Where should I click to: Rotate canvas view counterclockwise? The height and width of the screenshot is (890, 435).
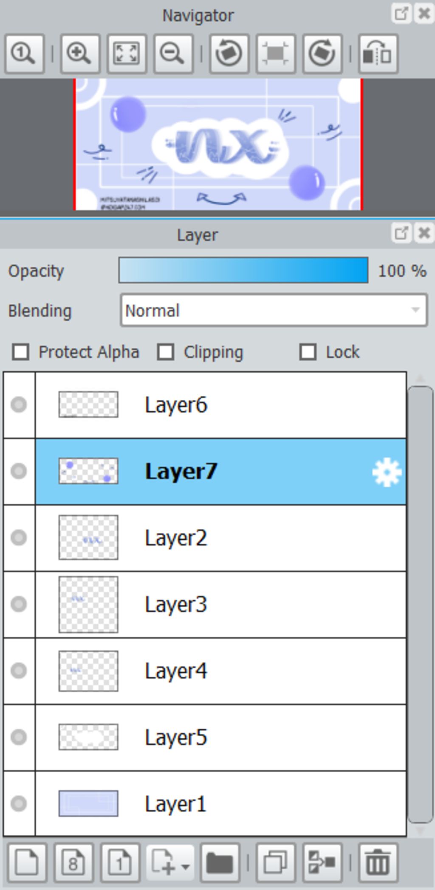pos(229,54)
